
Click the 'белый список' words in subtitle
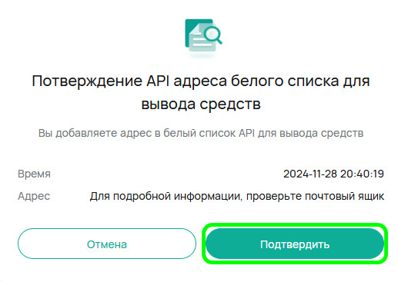click(200, 133)
